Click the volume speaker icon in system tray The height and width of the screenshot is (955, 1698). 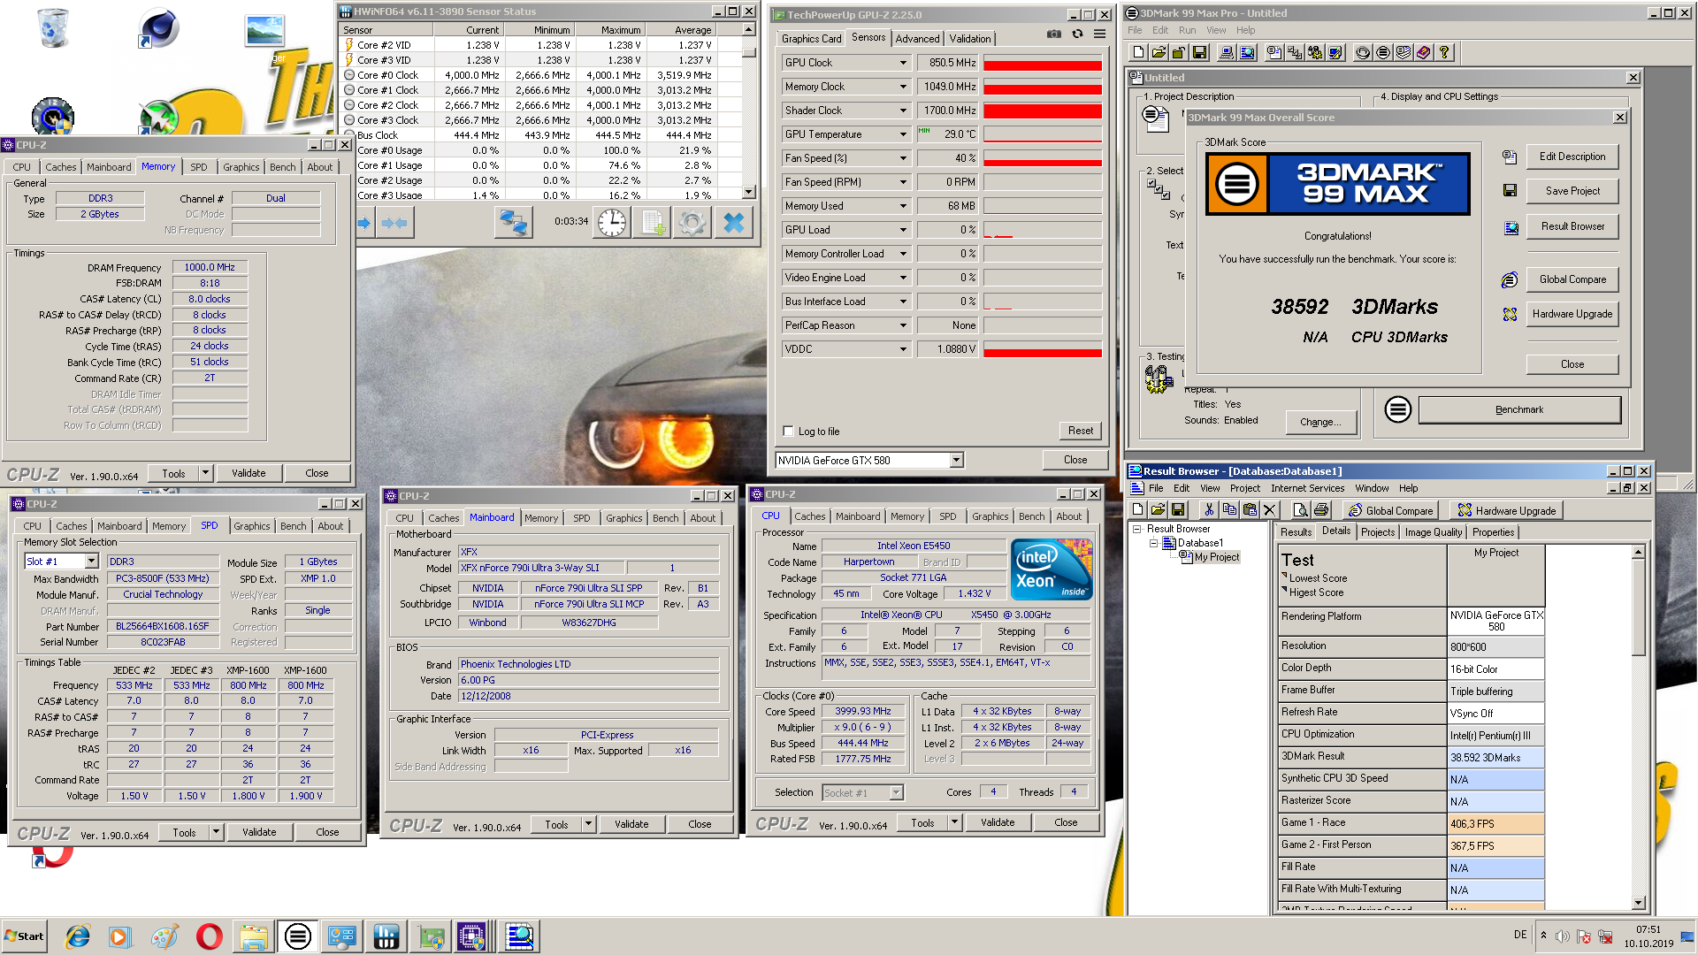click(1563, 936)
